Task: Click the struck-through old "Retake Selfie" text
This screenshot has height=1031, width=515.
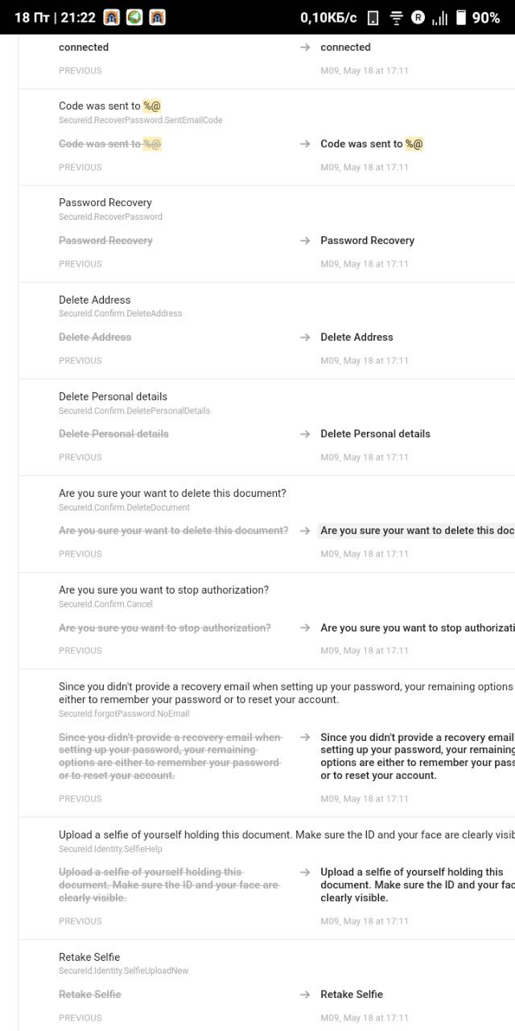Action: coord(90,995)
